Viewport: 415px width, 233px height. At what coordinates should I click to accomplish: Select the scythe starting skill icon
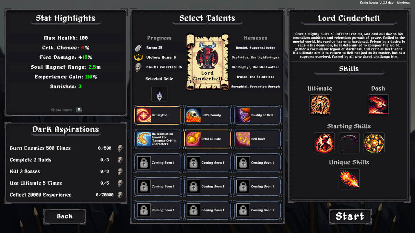(349, 143)
